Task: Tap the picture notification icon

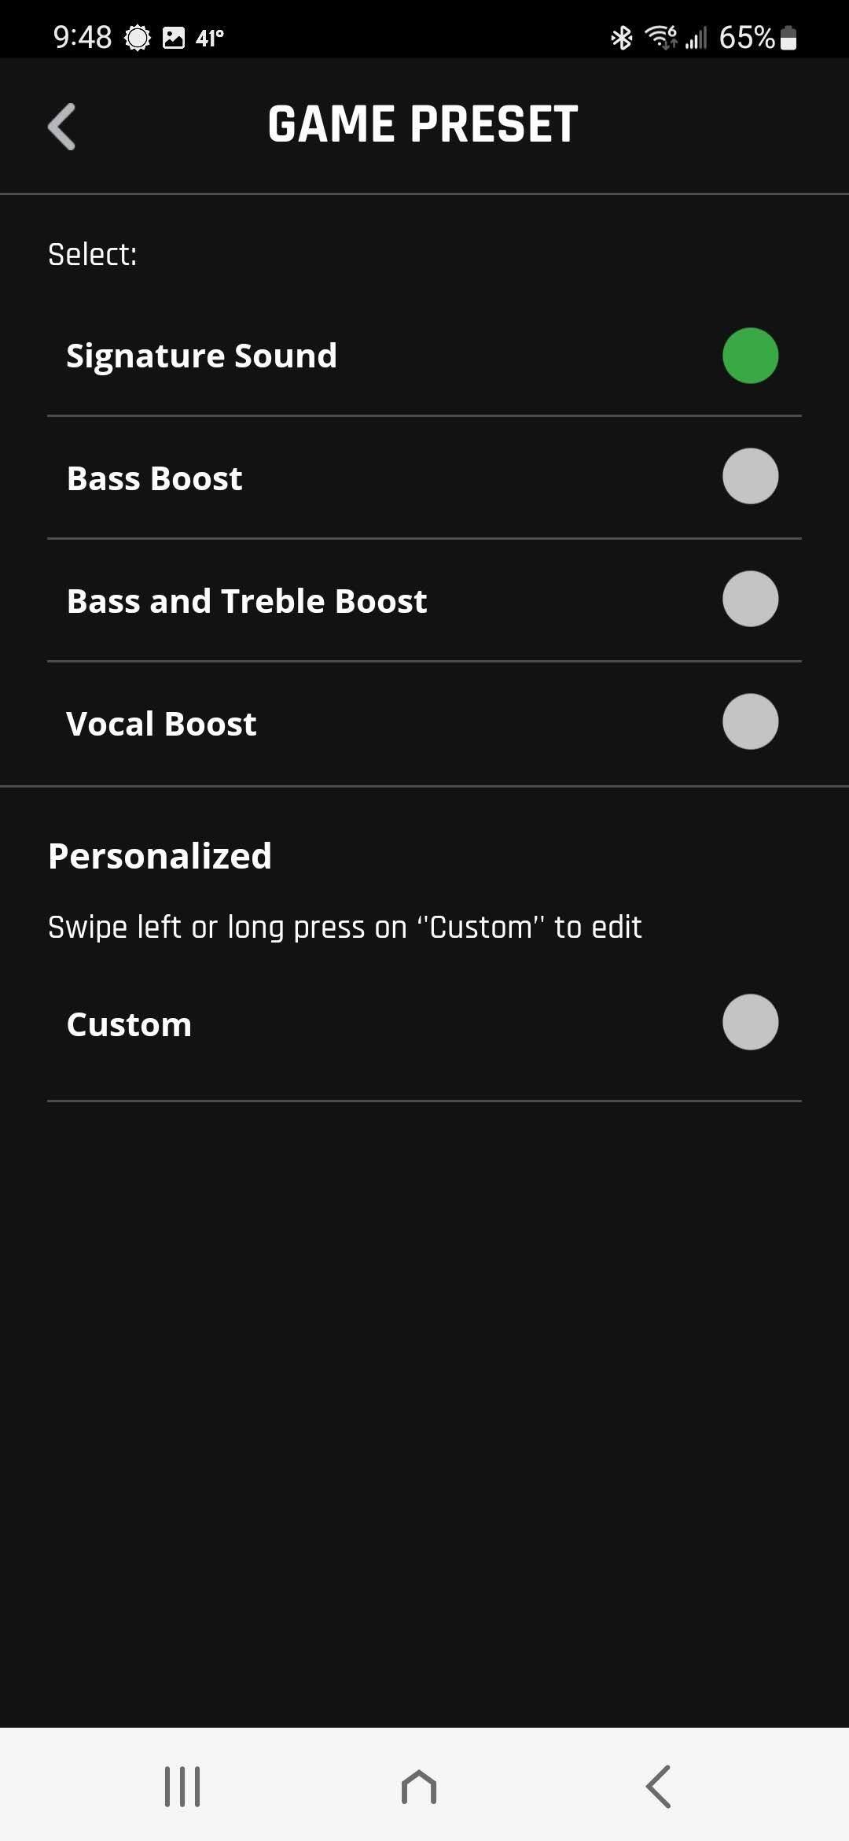Action: (x=173, y=38)
